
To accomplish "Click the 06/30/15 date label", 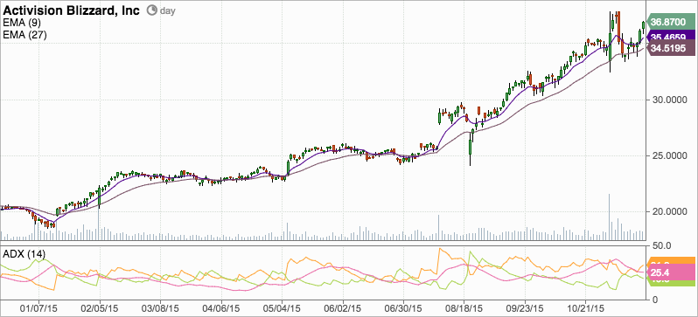I will pyautogui.click(x=403, y=307).
